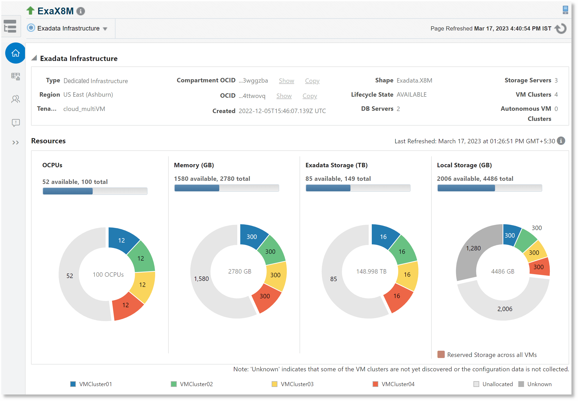Select the blue VMCluster01 segment in OCPUs donut

(x=121, y=240)
